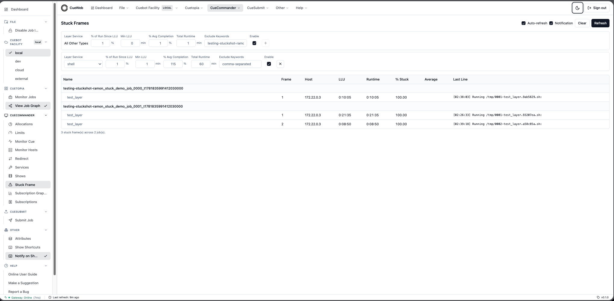This screenshot has height=301, width=614.
Task: Click the Show Shortcuts keyboard icon
Action: click(x=11, y=247)
